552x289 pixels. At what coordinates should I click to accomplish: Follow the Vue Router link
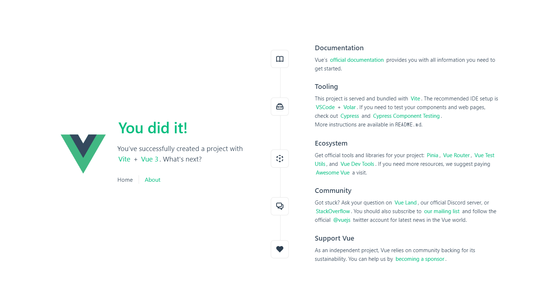(456, 155)
